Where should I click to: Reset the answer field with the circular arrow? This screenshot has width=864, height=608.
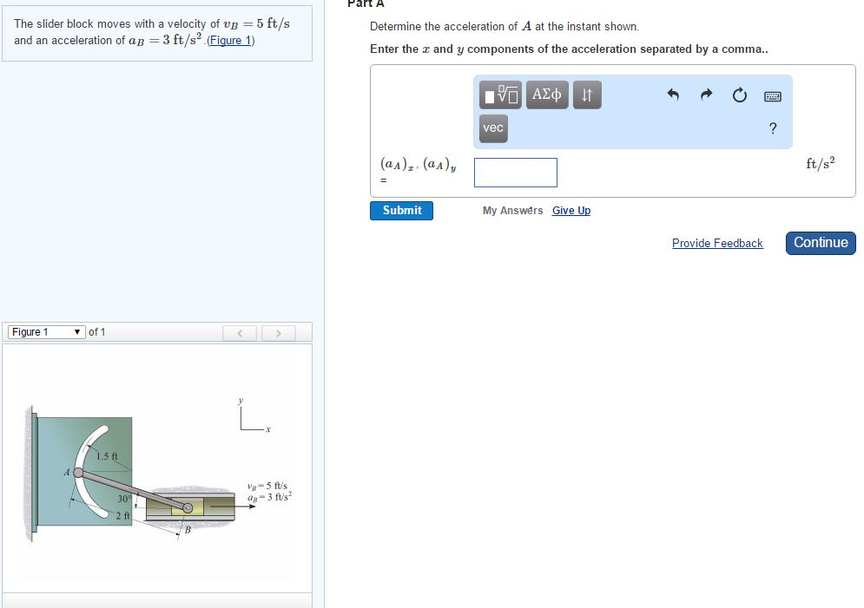[739, 95]
